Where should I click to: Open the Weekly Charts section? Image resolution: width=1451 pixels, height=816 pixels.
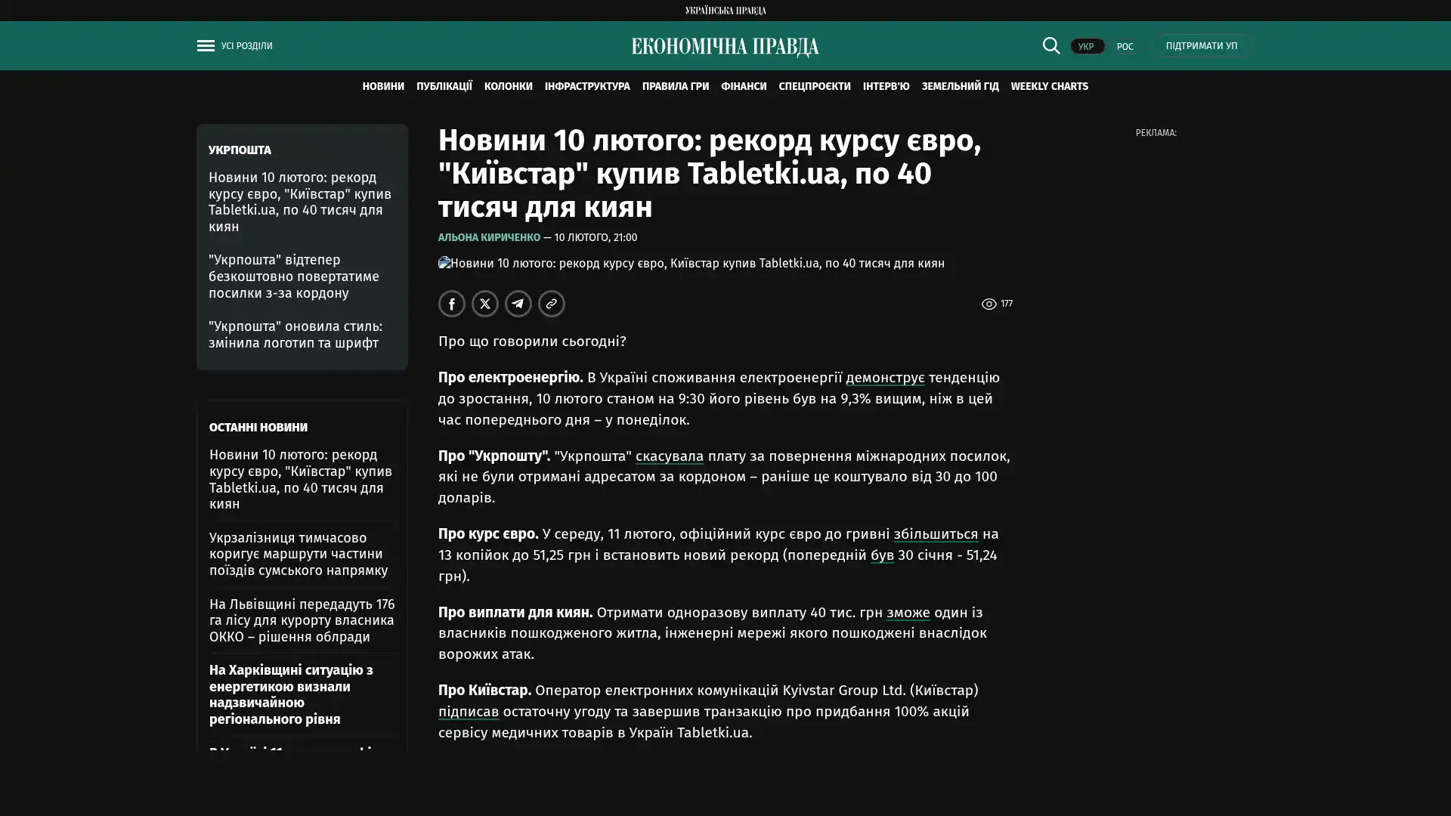point(1049,86)
